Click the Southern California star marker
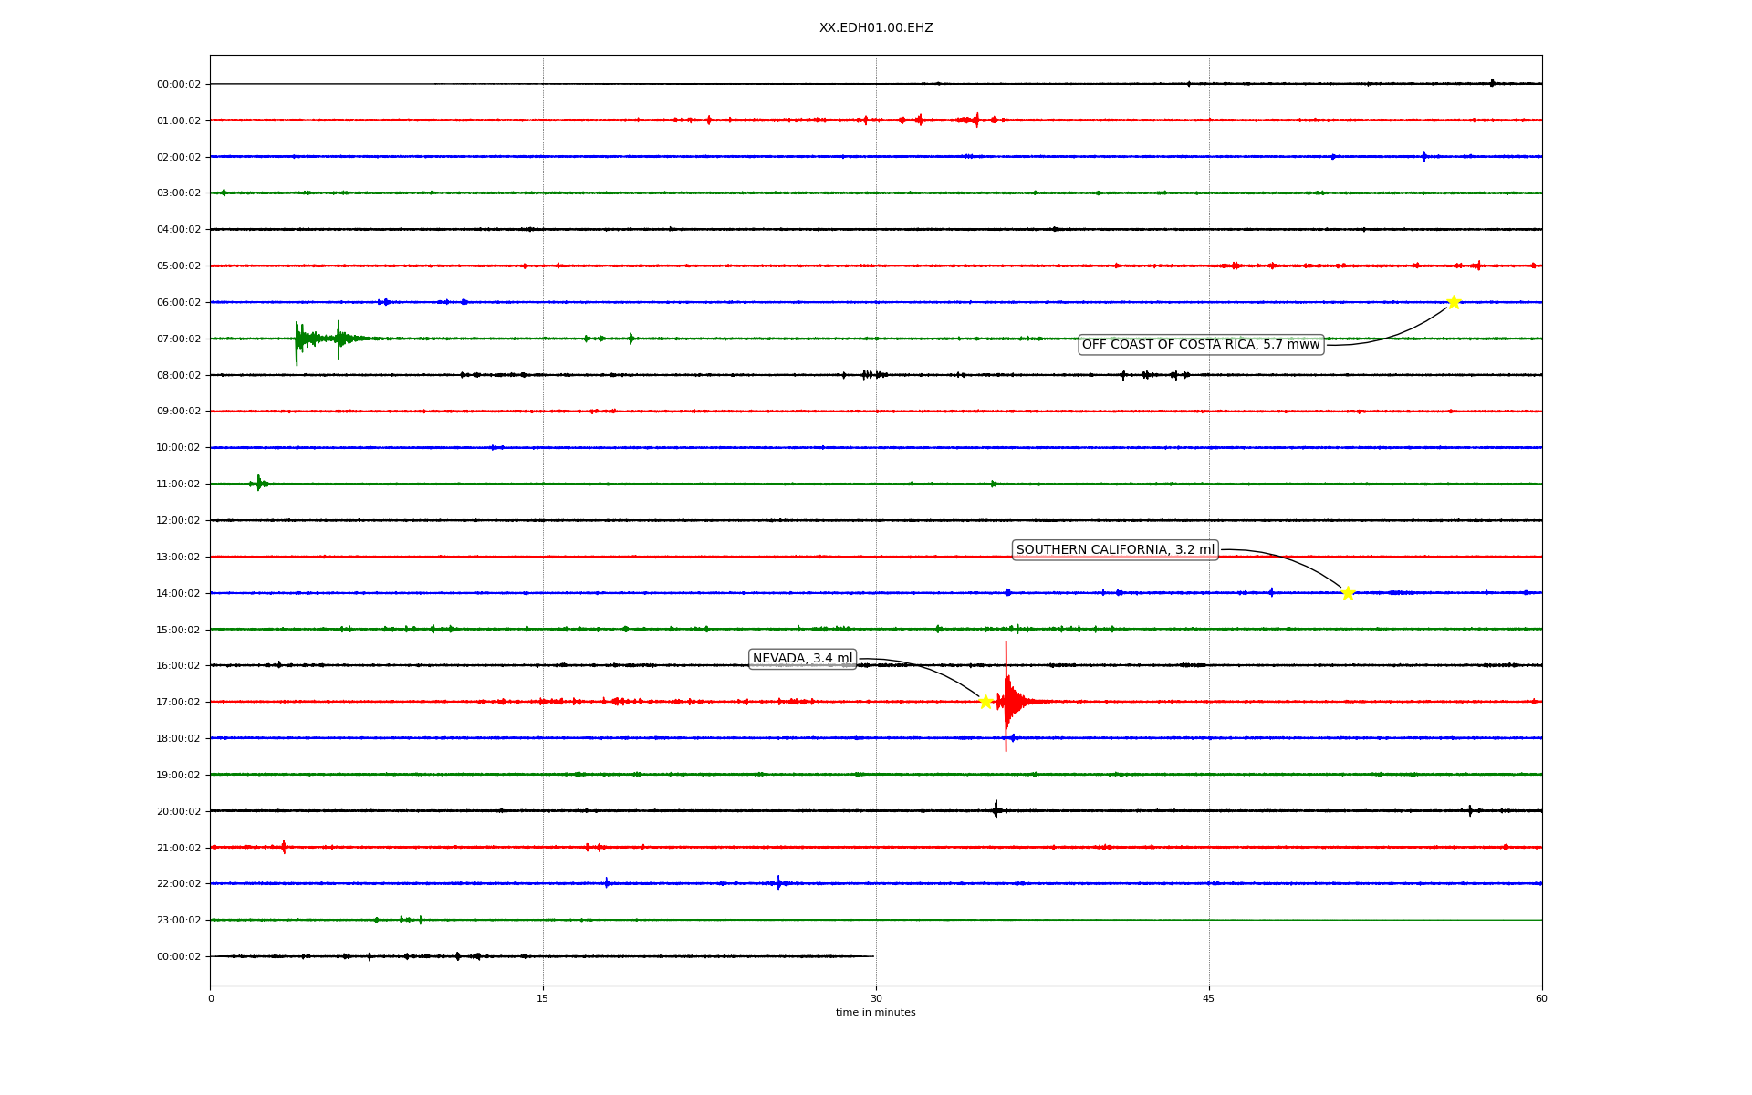Image resolution: width=1752 pixels, height=1095 pixels. pyautogui.click(x=1348, y=593)
